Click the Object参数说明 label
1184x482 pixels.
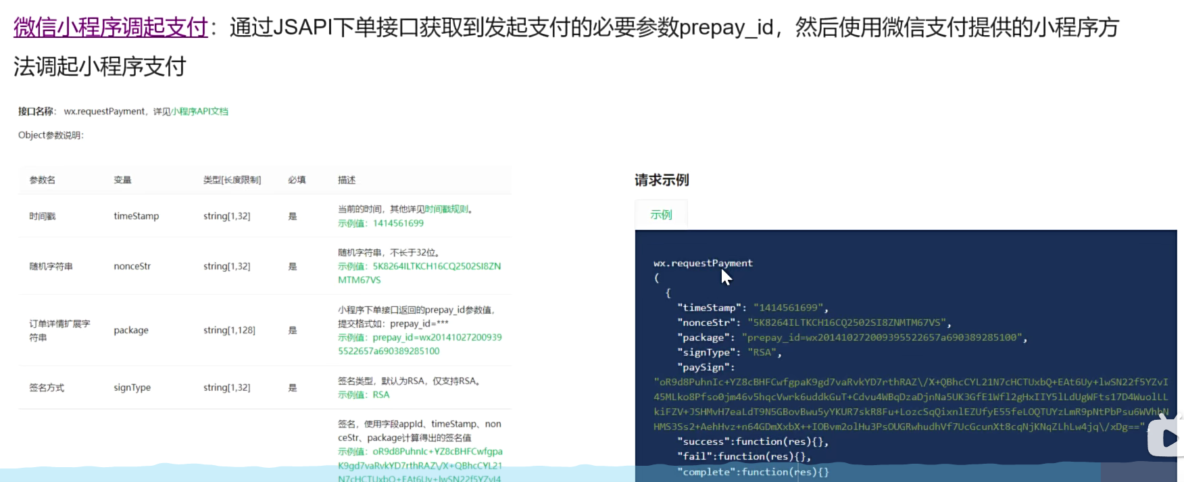[x=51, y=135]
